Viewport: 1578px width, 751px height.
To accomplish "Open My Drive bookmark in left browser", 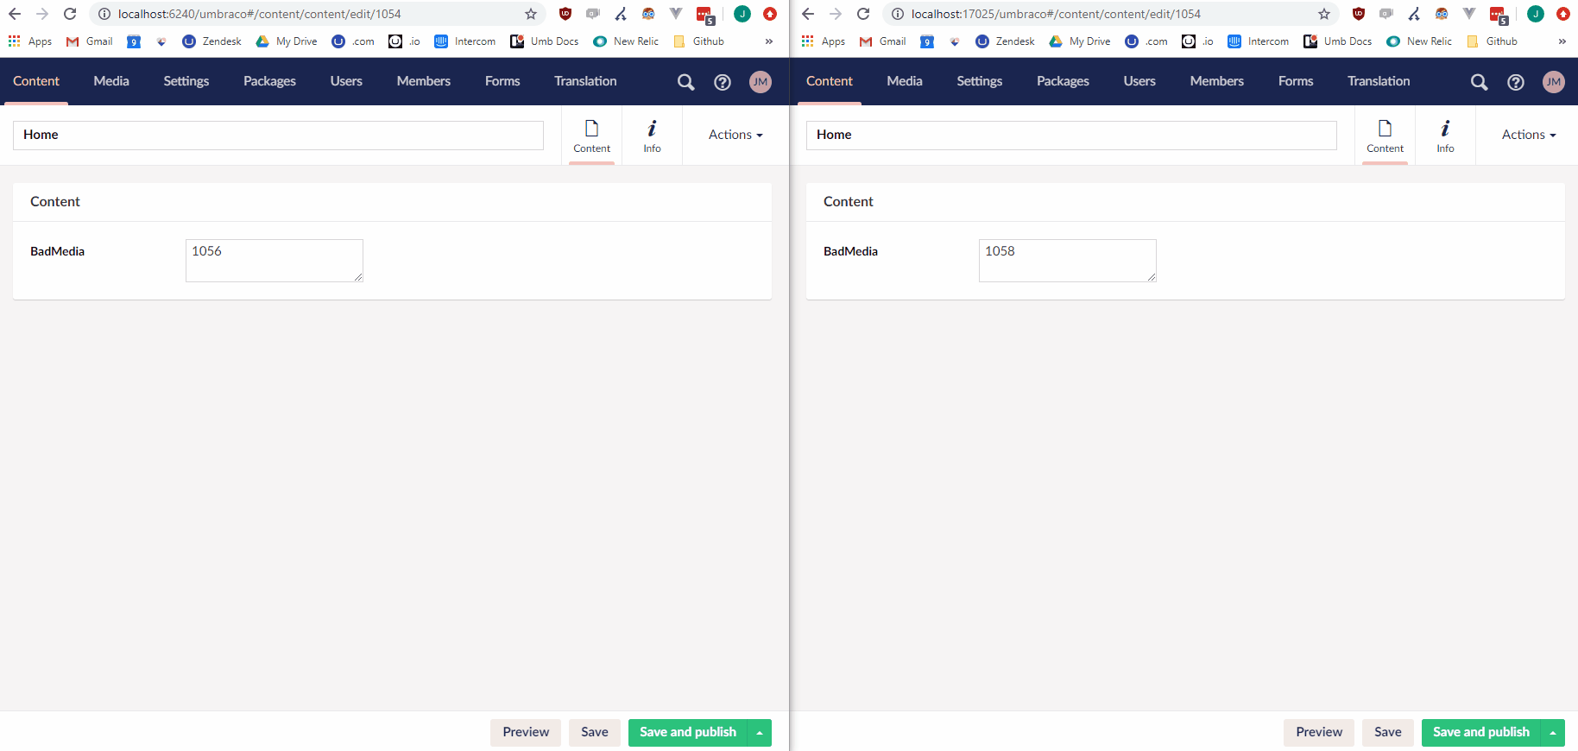I will 287,41.
